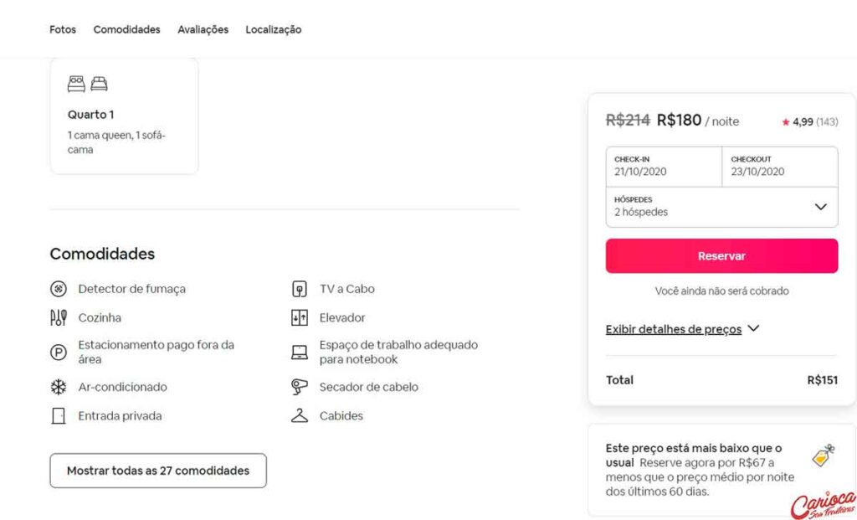Click the Reservar button
Viewport: 857px width, 520px height.
[x=721, y=256]
